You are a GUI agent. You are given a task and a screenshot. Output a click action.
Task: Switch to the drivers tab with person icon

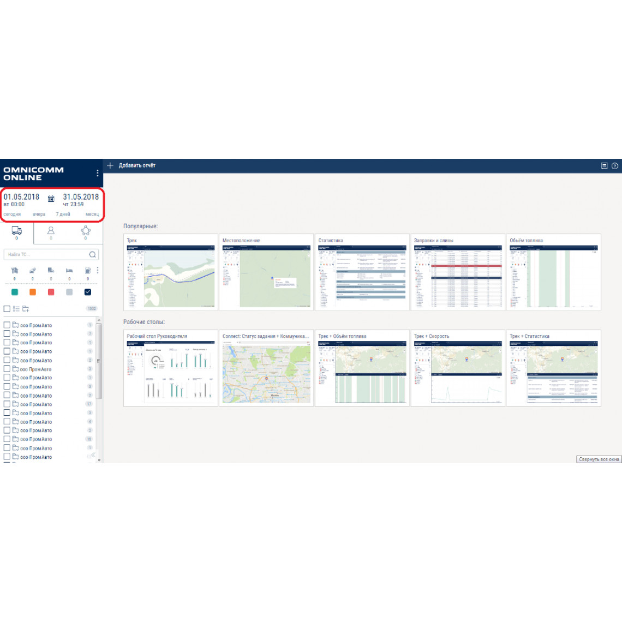pyautogui.click(x=51, y=231)
